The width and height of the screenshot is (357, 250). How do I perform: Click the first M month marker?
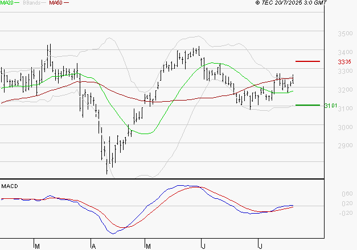37,246
